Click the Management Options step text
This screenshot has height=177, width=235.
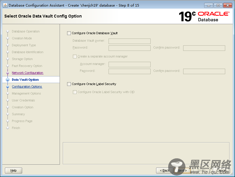pos(26,93)
